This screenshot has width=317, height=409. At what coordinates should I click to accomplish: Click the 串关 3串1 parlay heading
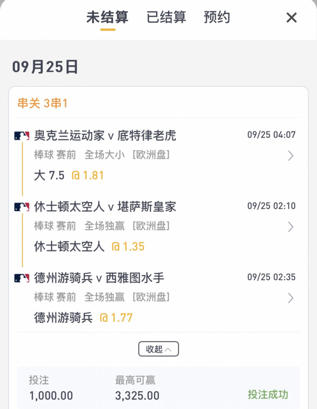[x=43, y=103]
